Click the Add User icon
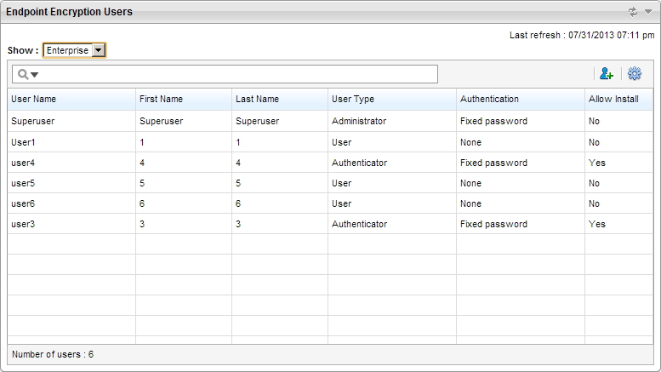The width and height of the screenshot is (661, 372). pos(604,75)
